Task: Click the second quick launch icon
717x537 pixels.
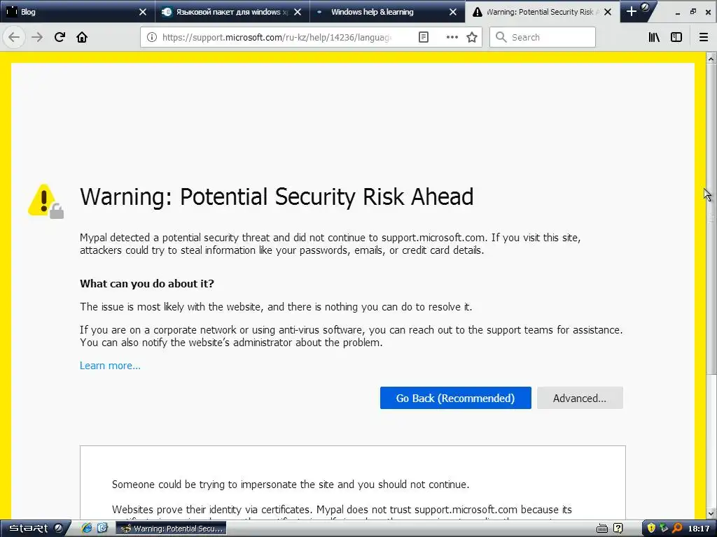Action: click(102, 529)
